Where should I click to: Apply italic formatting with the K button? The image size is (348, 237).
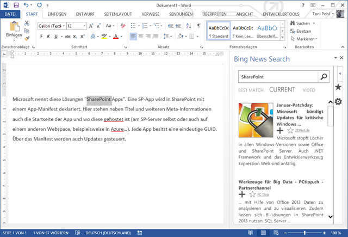pos(48,37)
